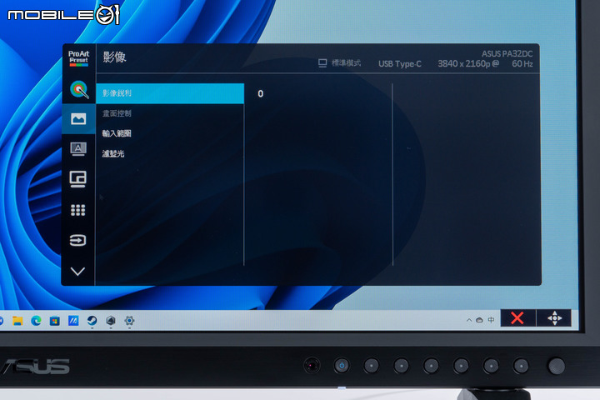Click the USB Type-C input status
Image resolution: width=600 pixels, height=400 pixels.
400,64
